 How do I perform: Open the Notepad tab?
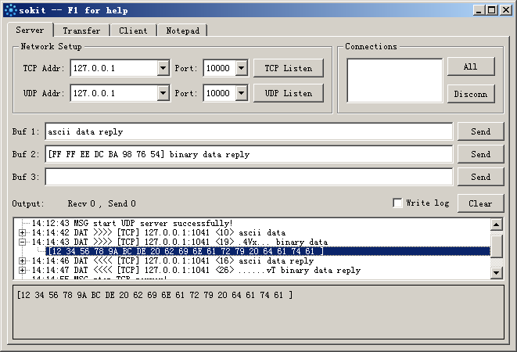[182, 31]
